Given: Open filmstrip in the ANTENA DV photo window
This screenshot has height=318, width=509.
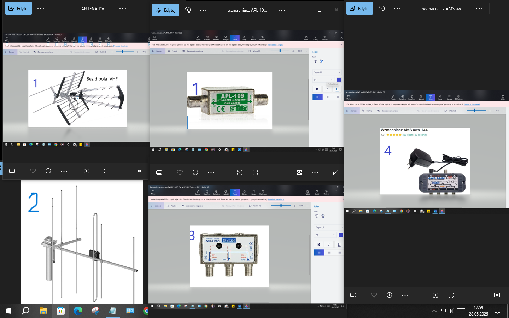Looking at the screenshot, I should 12,171.
